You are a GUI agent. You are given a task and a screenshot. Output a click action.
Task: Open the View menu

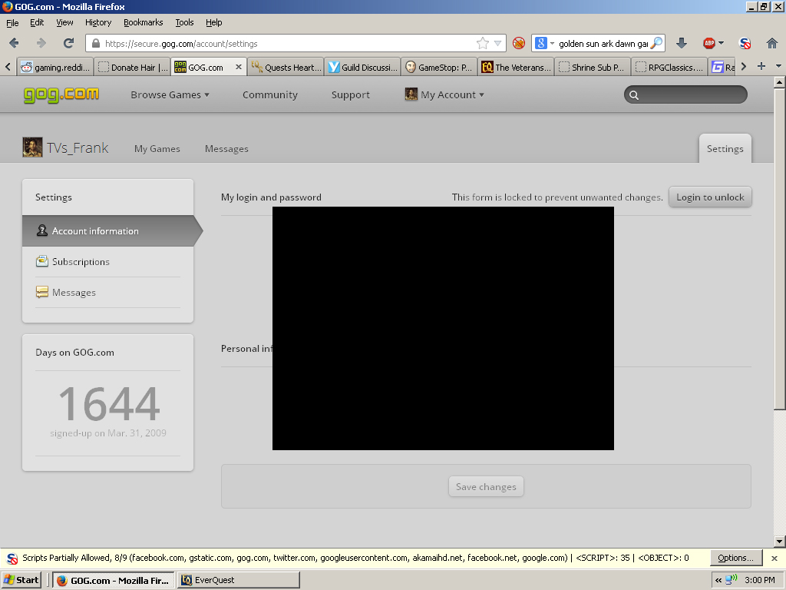click(64, 22)
